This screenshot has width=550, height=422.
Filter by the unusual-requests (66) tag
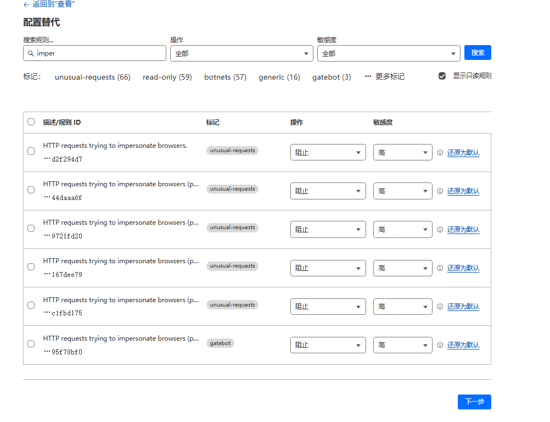click(x=92, y=77)
